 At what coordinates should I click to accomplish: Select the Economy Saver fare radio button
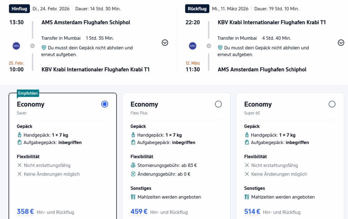(105, 104)
